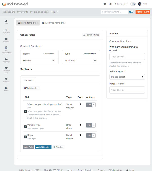Open the Lovefest organisation dropdown
The height and width of the screenshot is (171, 152).
click(121, 4)
